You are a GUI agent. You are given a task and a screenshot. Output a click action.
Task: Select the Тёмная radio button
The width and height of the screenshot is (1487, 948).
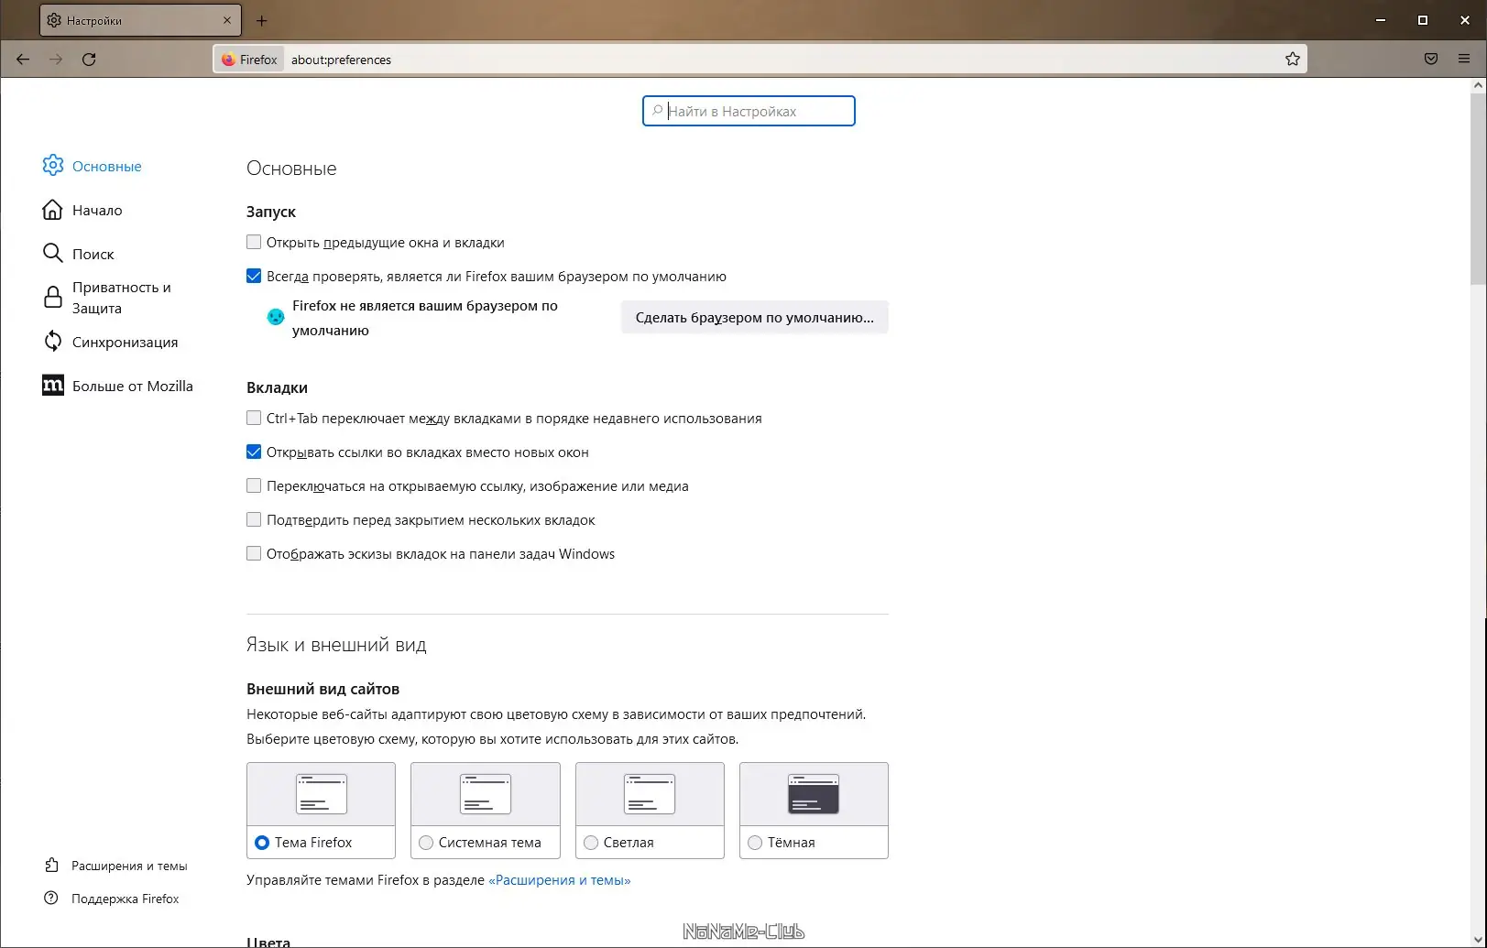(755, 843)
